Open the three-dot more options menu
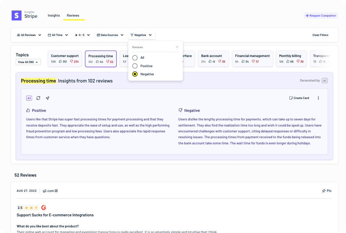The width and height of the screenshot is (346, 233). [318, 98]
